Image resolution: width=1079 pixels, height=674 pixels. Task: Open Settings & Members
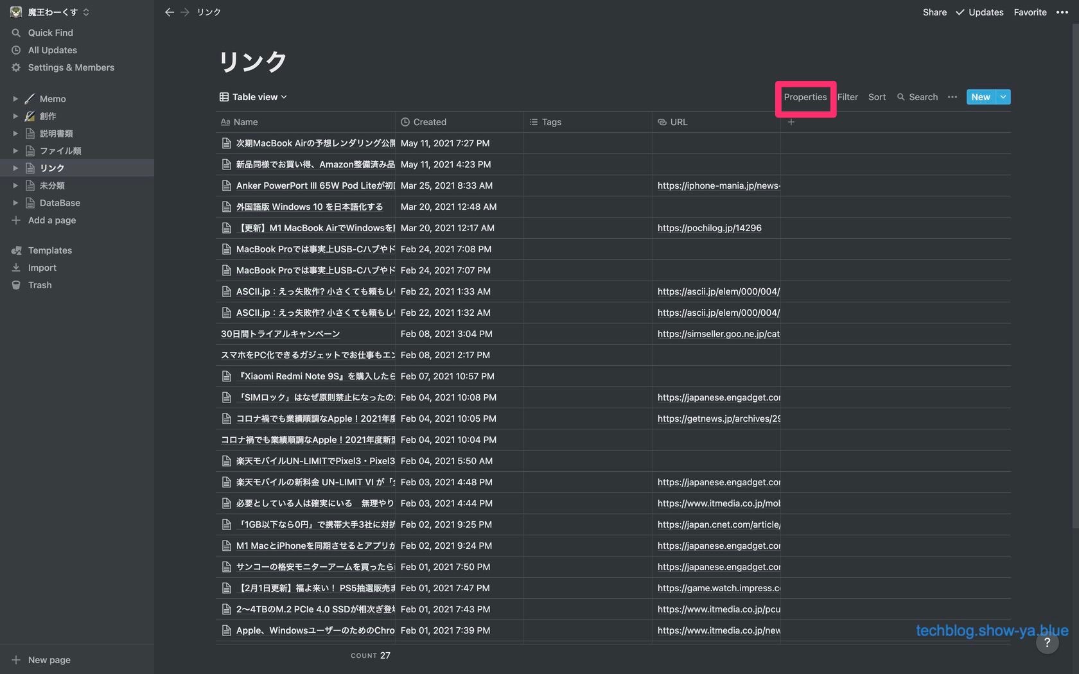pyautogui.click(x=71, y=67)
